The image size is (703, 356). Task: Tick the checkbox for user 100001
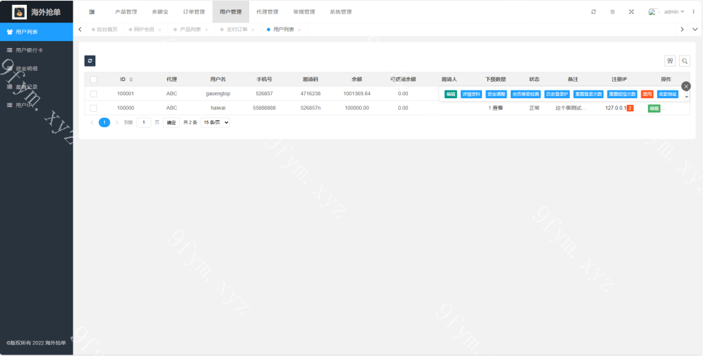(x=93, y=93)
